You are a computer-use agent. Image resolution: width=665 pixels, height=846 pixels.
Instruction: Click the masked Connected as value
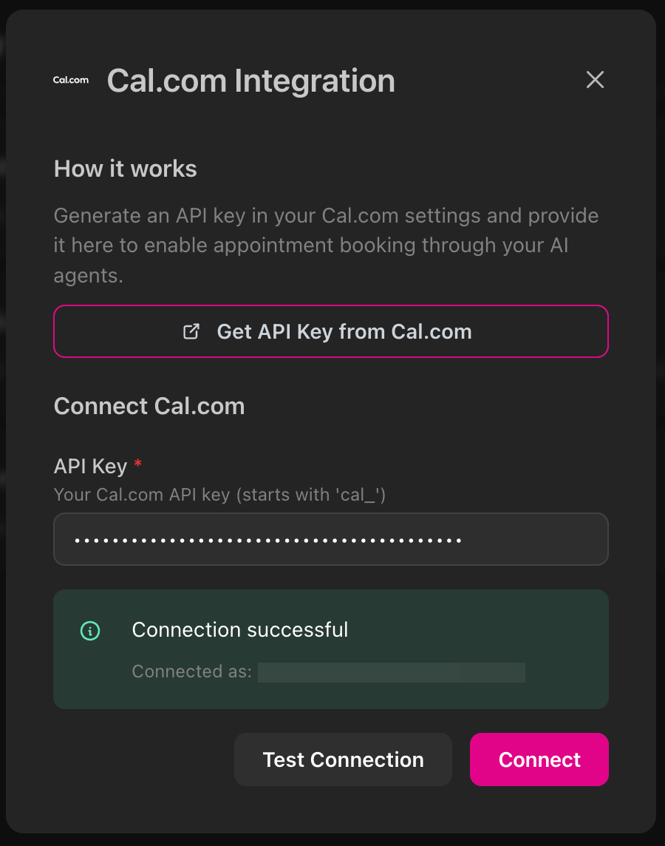[392, 672]
